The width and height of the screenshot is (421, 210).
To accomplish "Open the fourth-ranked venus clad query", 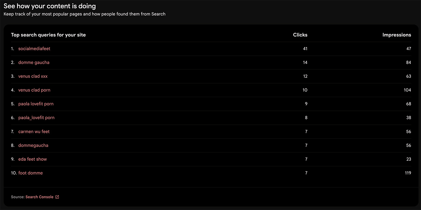I will 34,90.
